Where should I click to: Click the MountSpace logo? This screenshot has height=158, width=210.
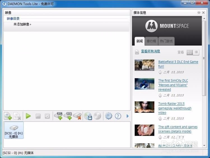[x=167, y=26]
